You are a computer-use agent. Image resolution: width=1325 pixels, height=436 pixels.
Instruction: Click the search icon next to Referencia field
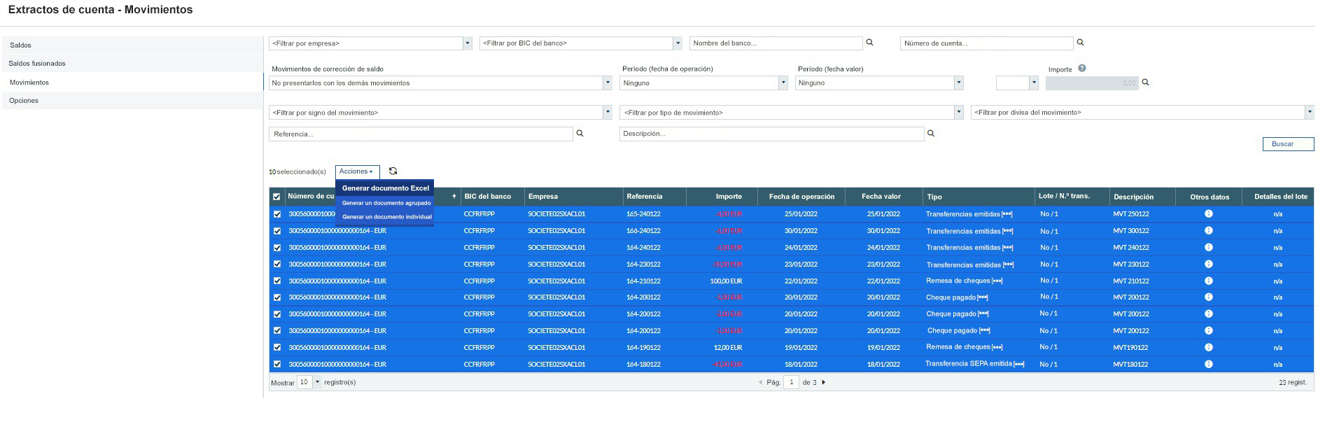tap(580, 133)
